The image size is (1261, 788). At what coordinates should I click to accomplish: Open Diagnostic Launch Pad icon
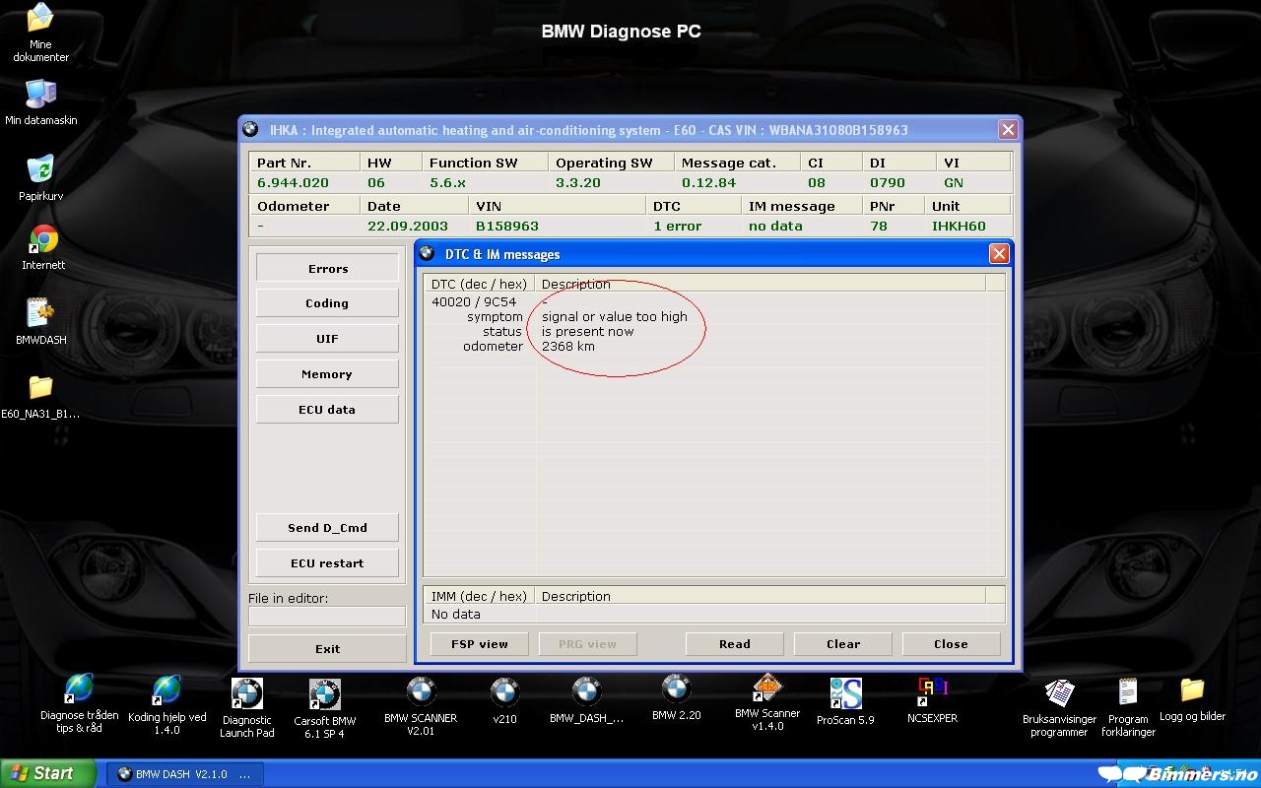pos(246,694)
